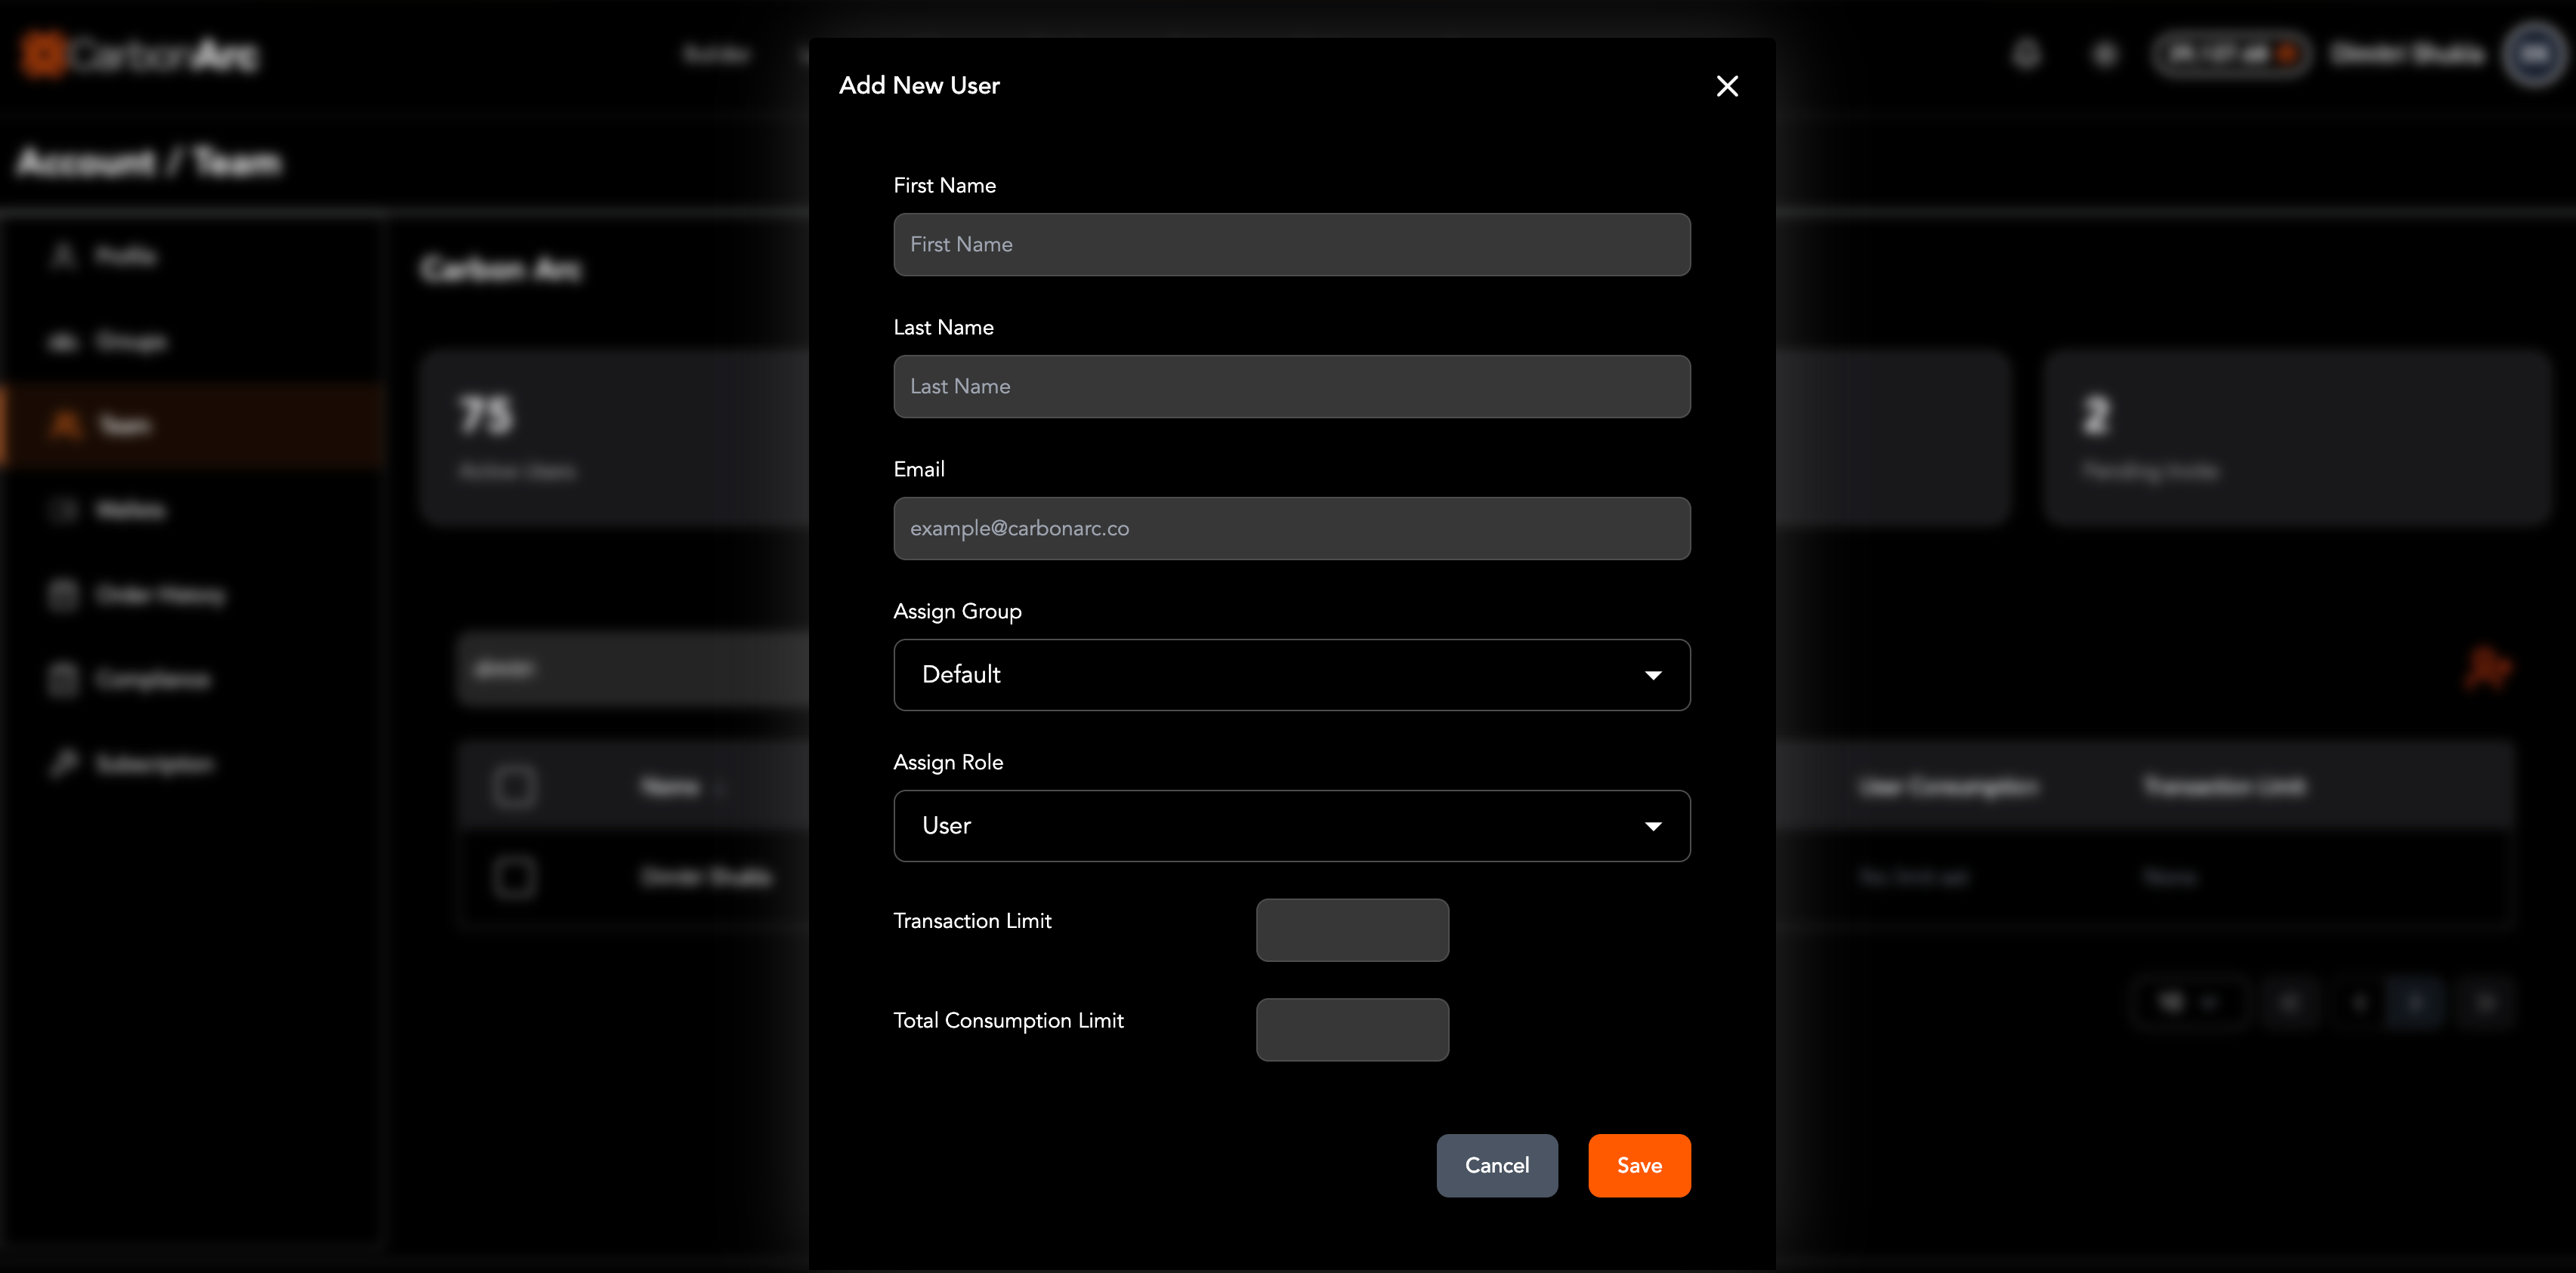Viewport: 2576px width, 1273px height.
Task: Focus the Last Name text box
Action: pyautogui.click(x=1291, y=387)
